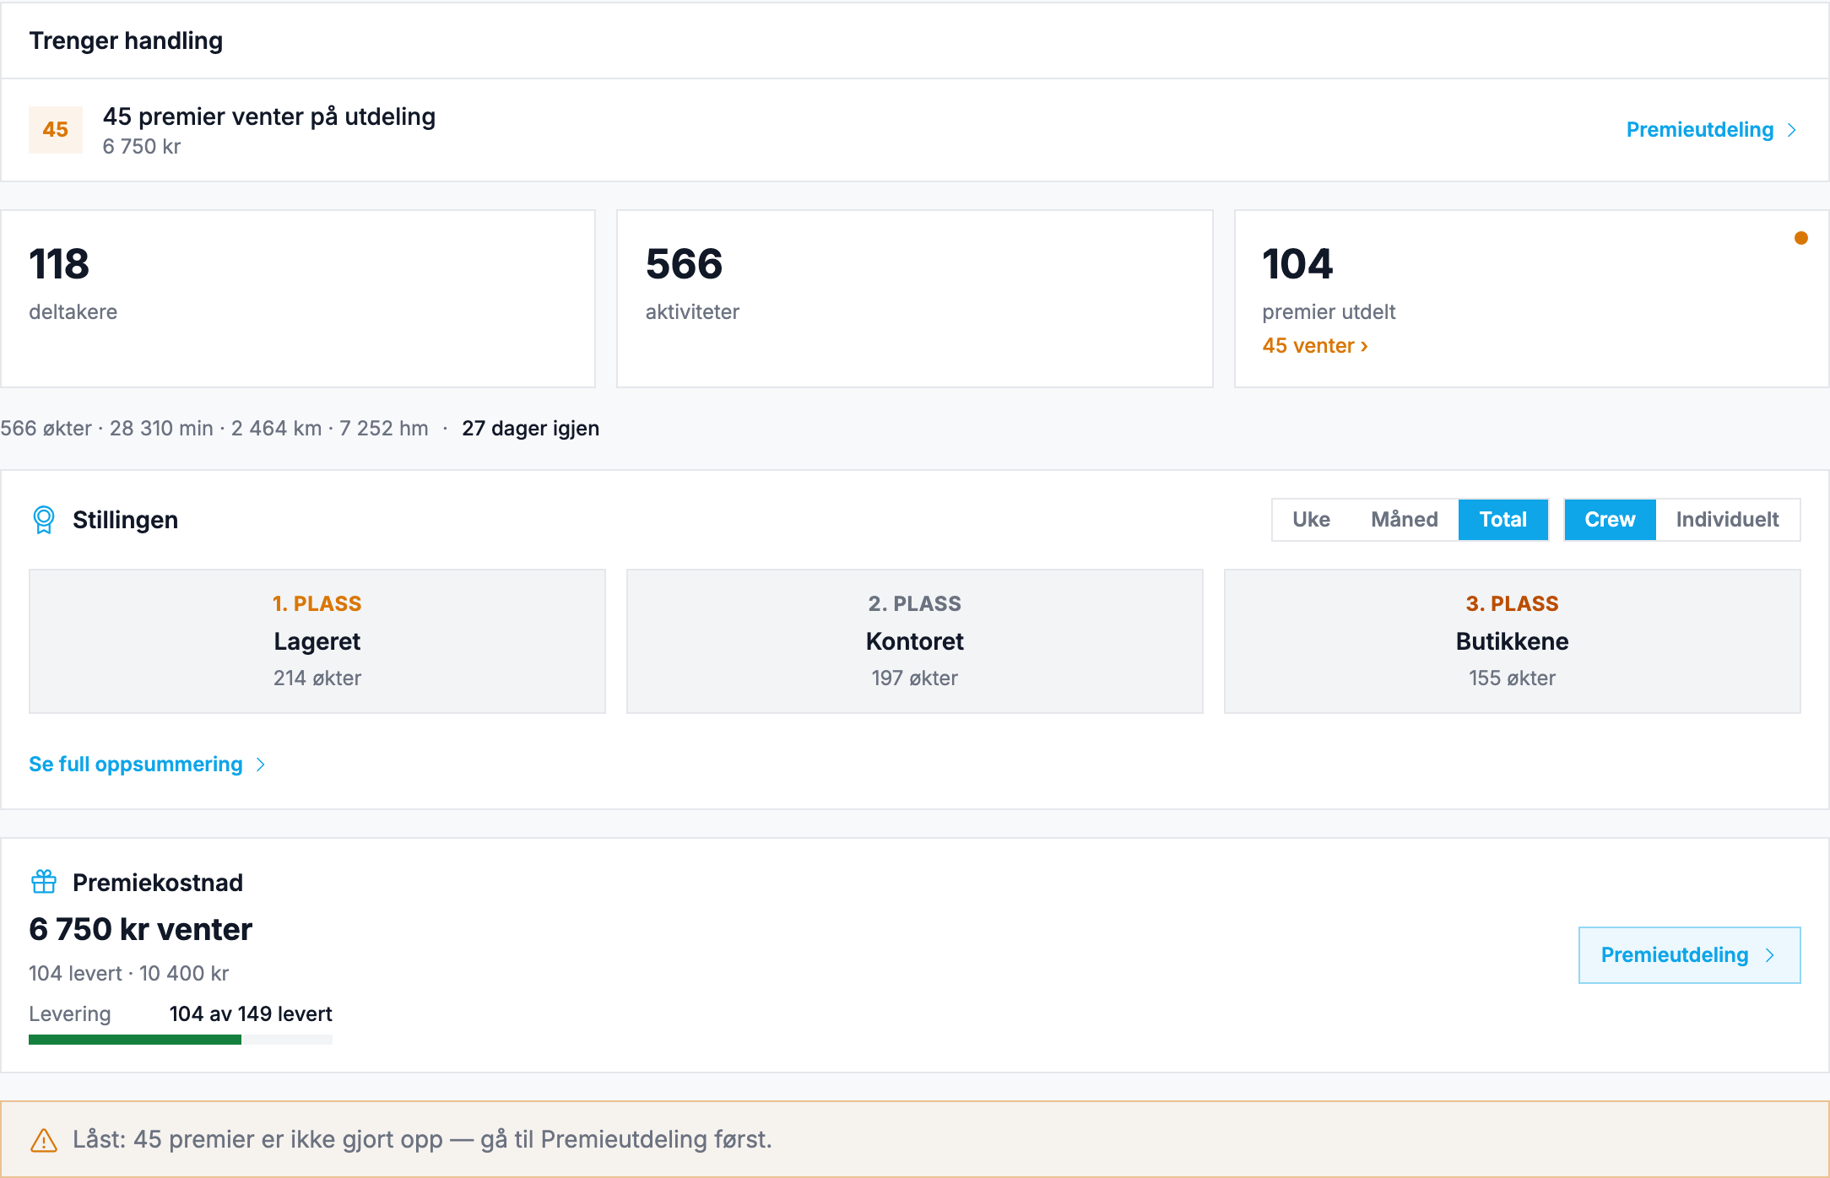Click chevron beside top Premieutdeling link

coord(1791,130)
